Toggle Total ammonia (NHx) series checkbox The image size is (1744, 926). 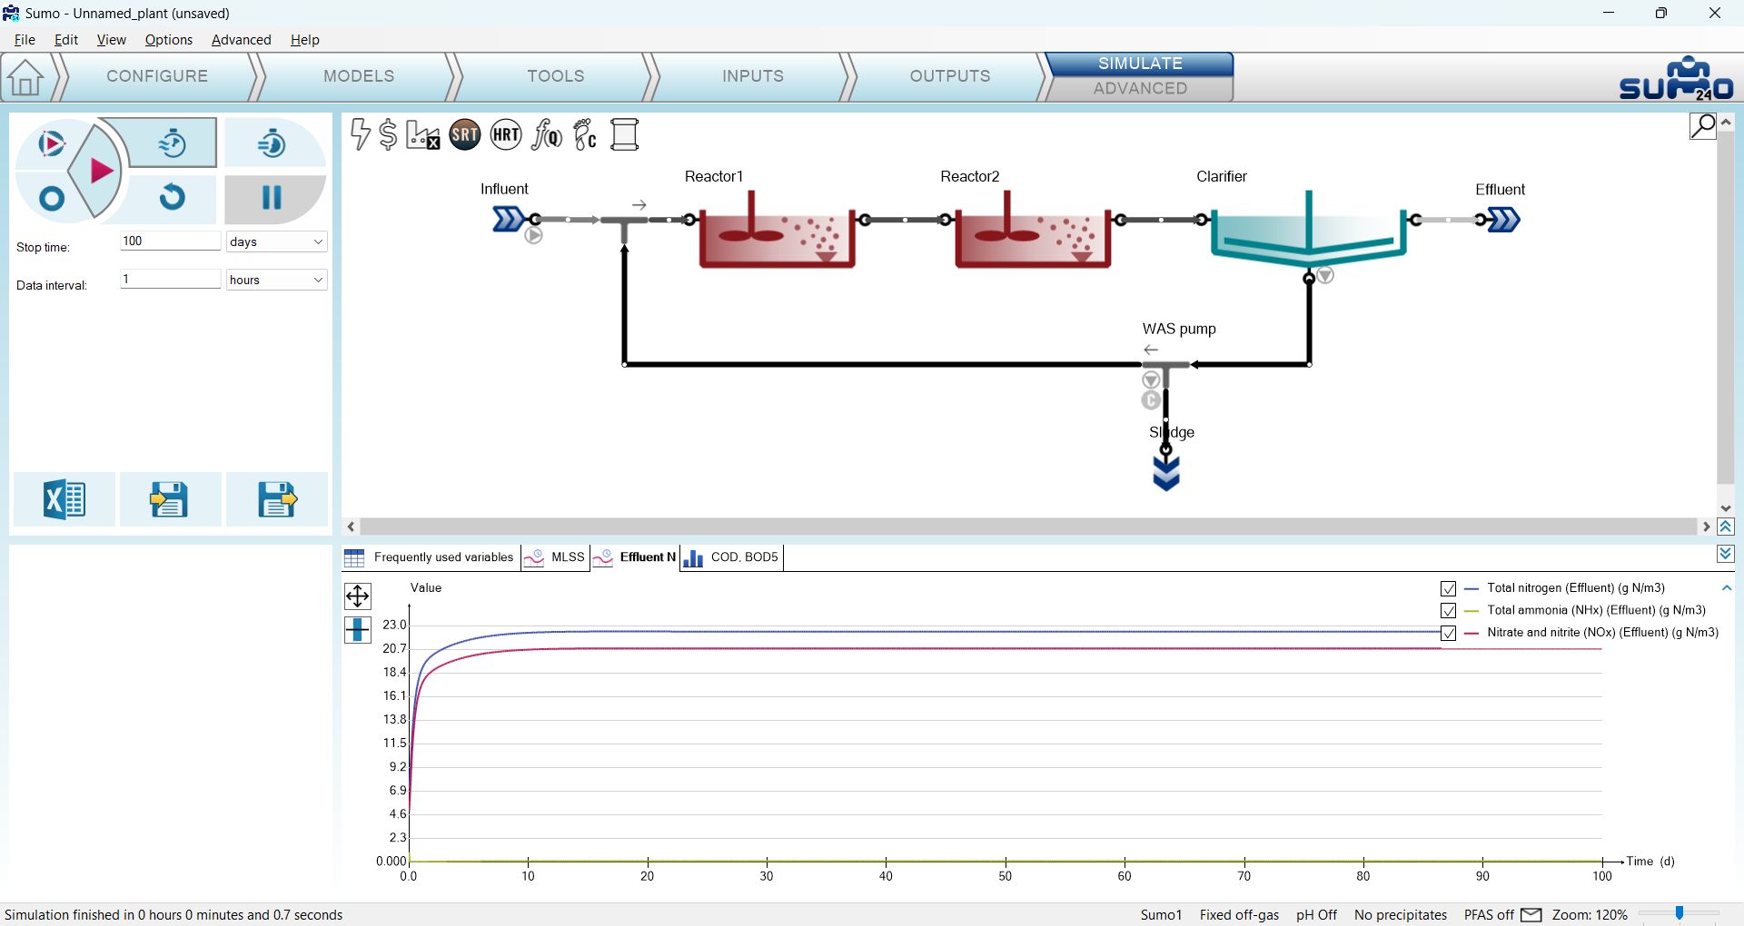[x=1448, y=611]
